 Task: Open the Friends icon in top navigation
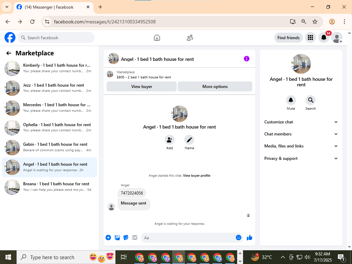point(190,38)
